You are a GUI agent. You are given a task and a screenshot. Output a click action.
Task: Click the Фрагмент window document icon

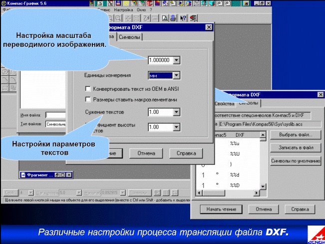pos(23,175)
